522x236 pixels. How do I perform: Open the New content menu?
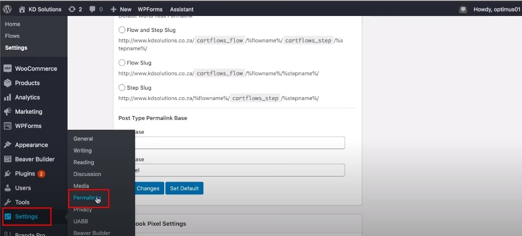[x=121, y=9]
